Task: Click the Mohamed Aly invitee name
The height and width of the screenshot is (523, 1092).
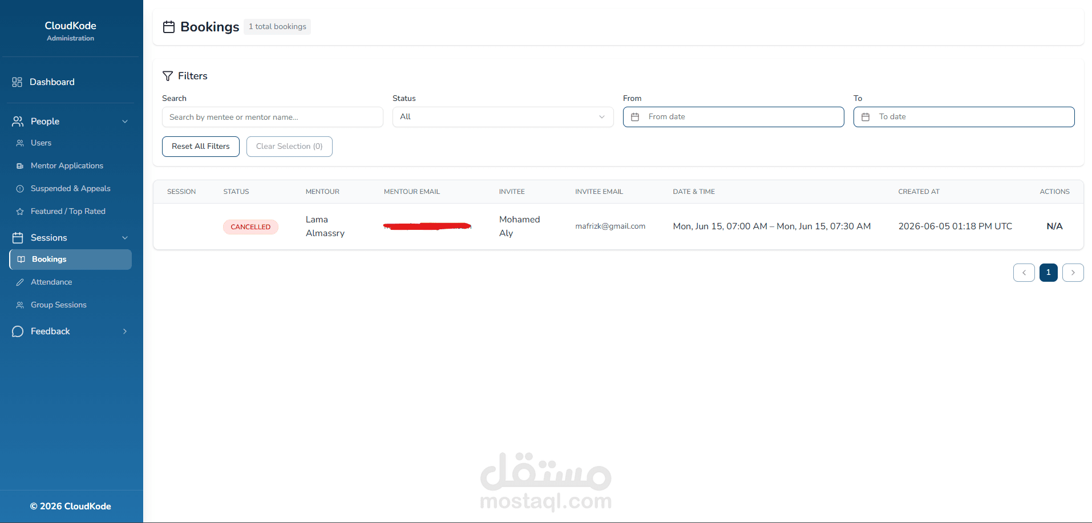Action: pos(519,226)
